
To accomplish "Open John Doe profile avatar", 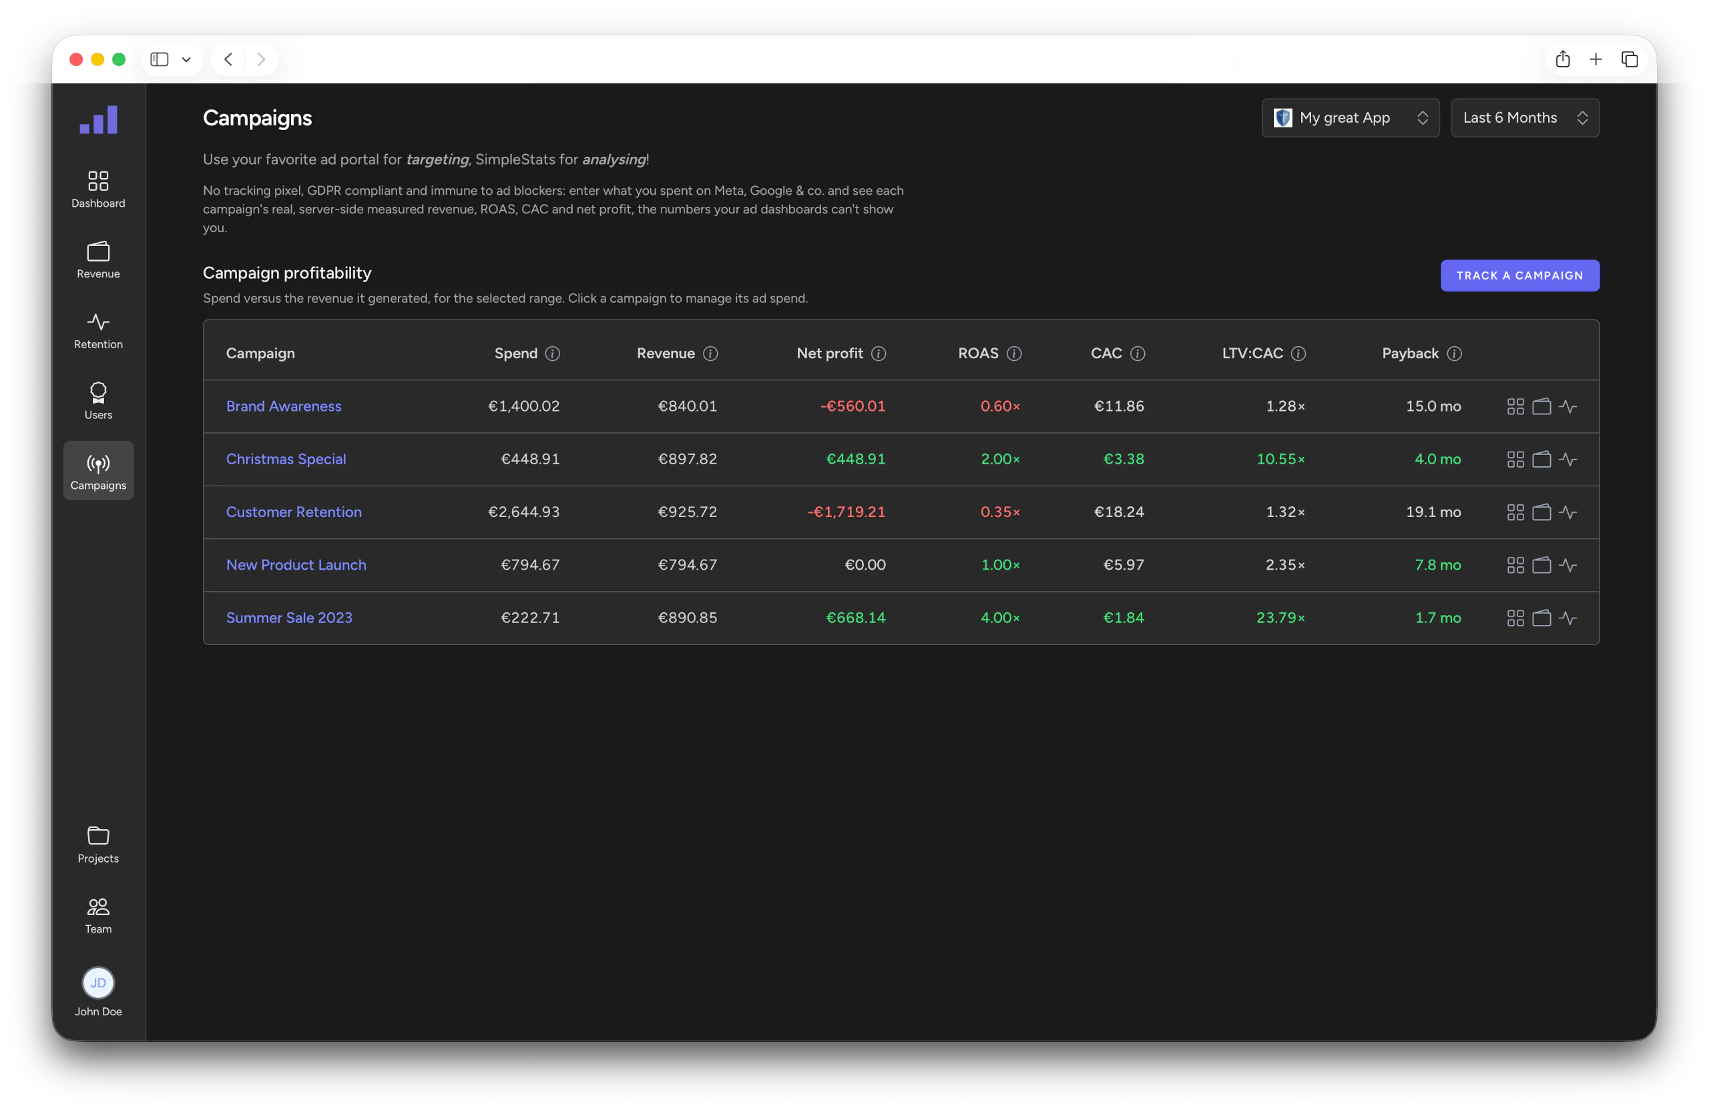I will (98, 983).
